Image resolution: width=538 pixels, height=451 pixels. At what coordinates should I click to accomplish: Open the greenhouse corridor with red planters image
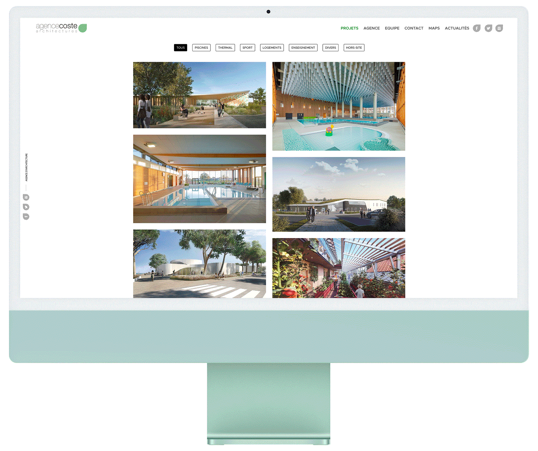339,268
